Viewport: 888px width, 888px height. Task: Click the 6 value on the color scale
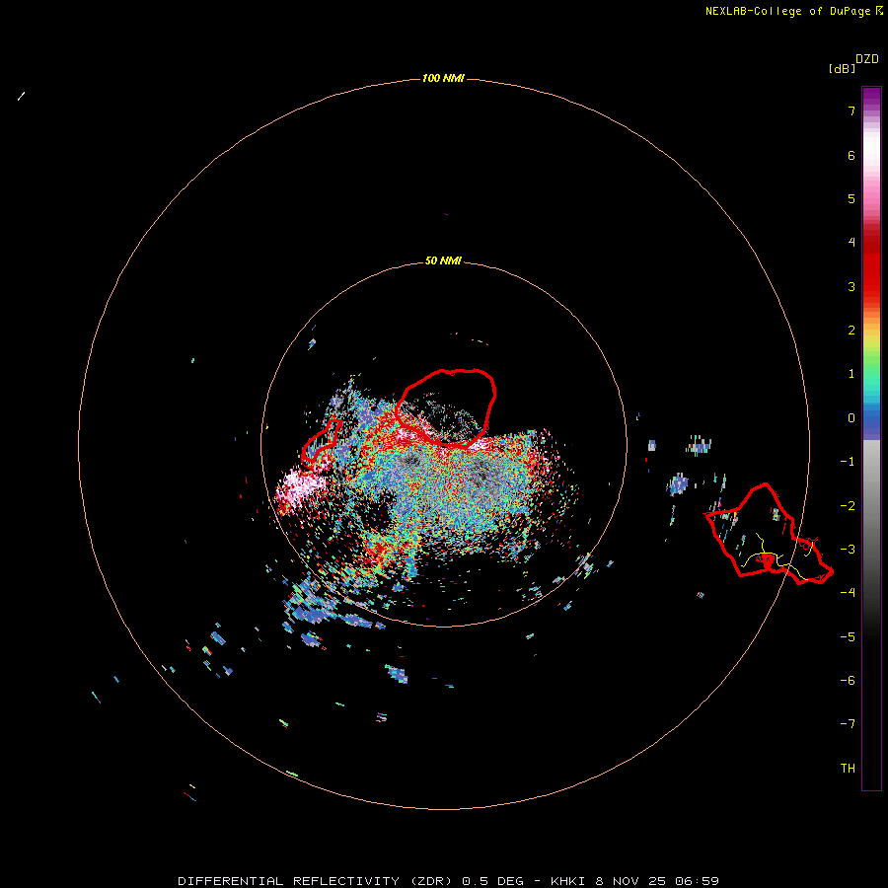coord(851,155)
